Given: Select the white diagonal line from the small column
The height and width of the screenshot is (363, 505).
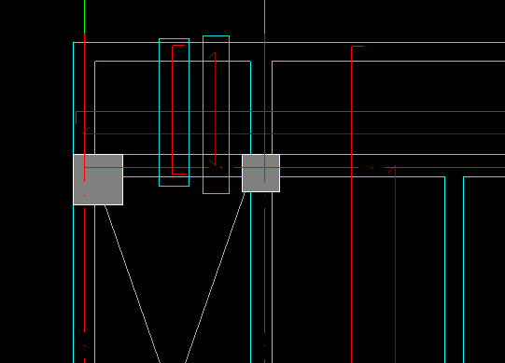Looking at the screenshot, I should (215, 277).
